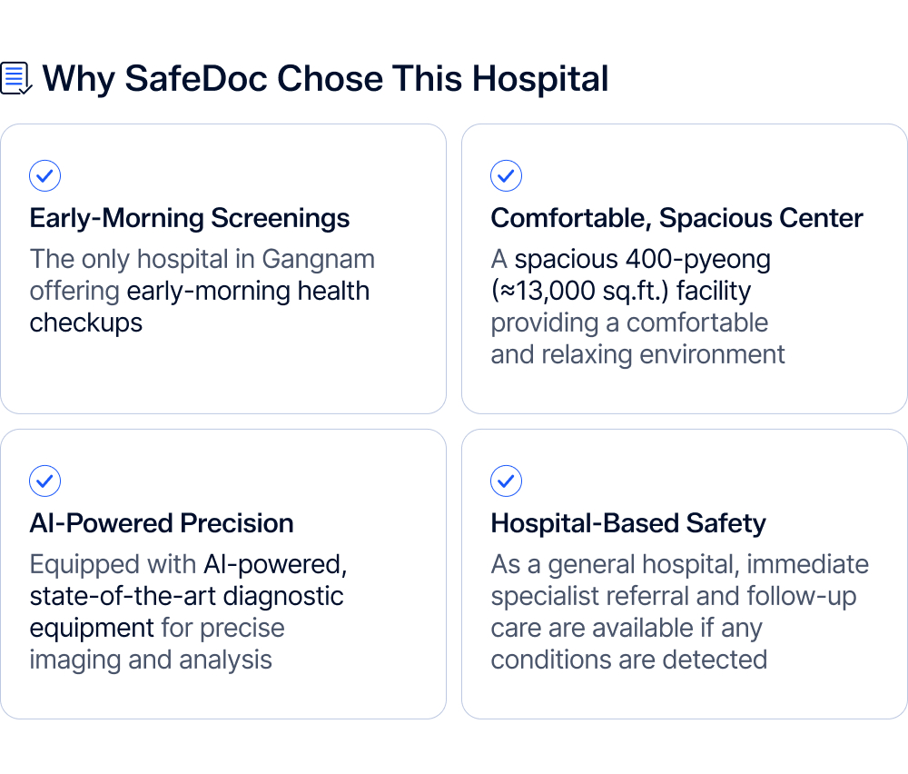Click the bold "early-morning health checkups" phrase
Screen dimensions: 908x774
(248, 292)
